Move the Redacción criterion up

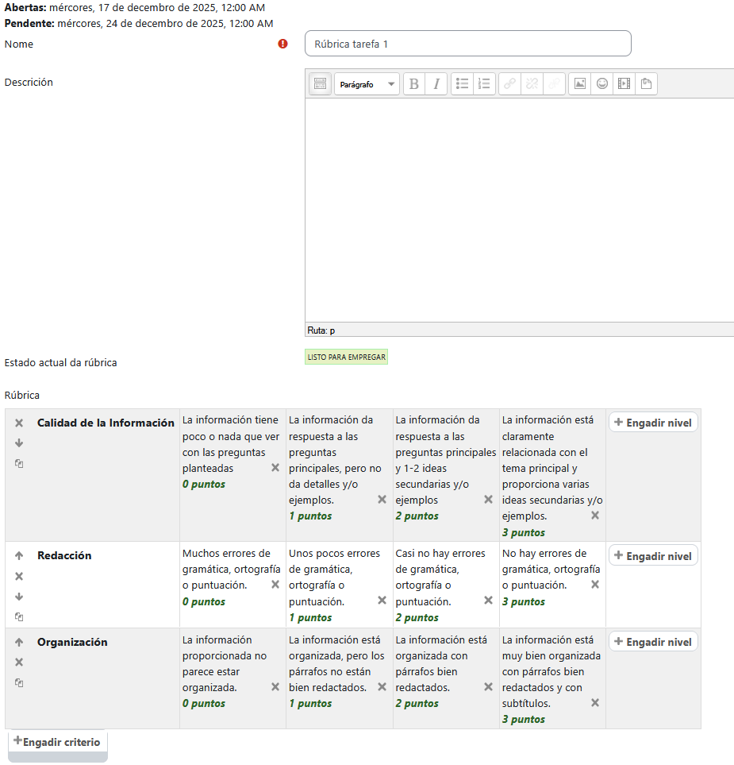tap(19, 556)
